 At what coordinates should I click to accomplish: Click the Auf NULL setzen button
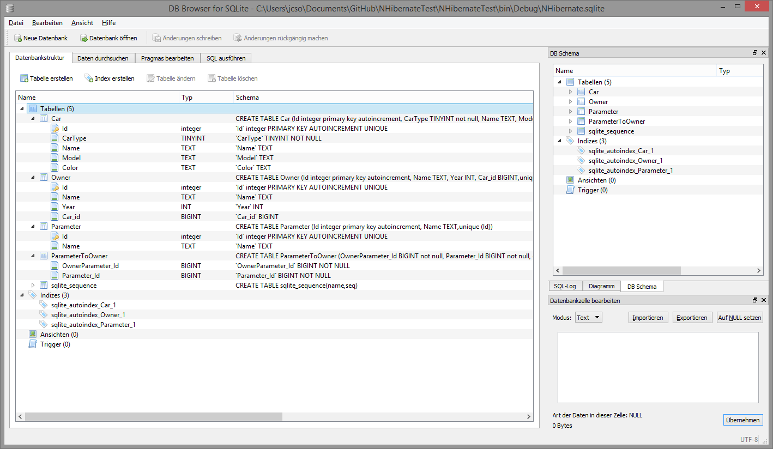[740, 318]
